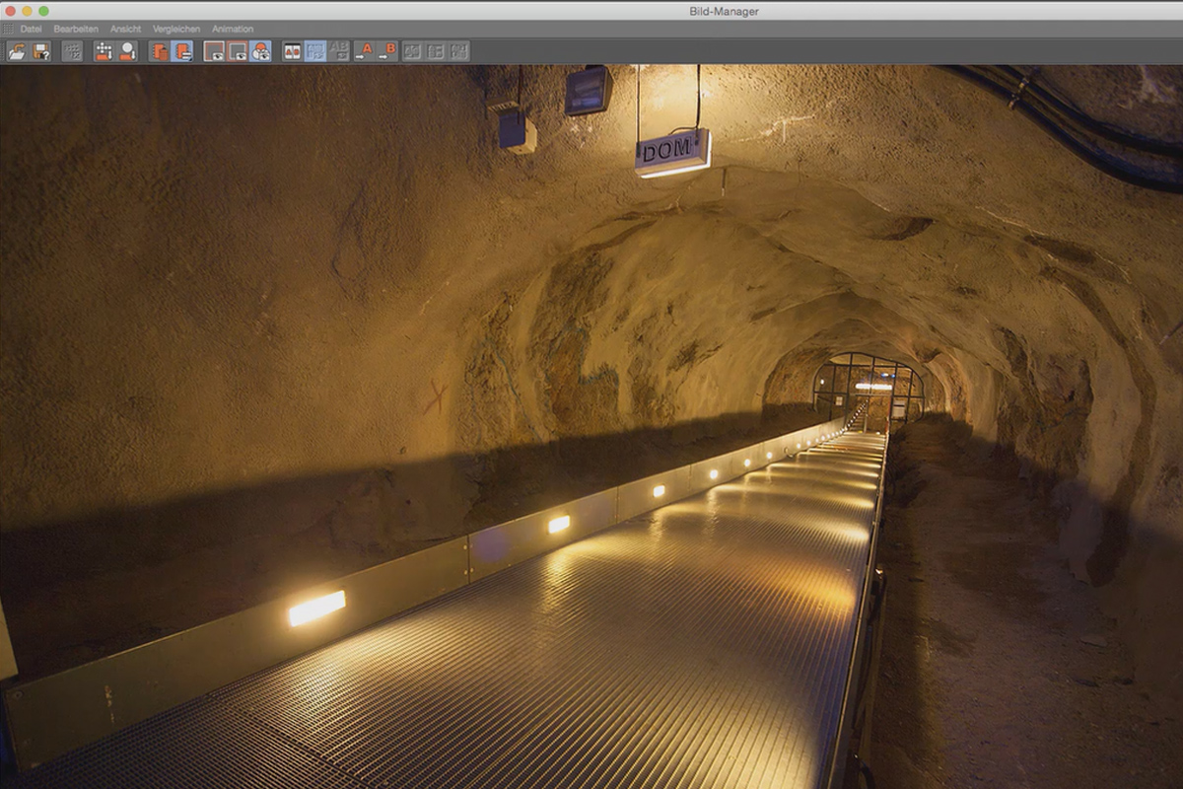Click the first eye frame display icon
The height and width of the screenshot is (789, 1183).
coord(214,51)
